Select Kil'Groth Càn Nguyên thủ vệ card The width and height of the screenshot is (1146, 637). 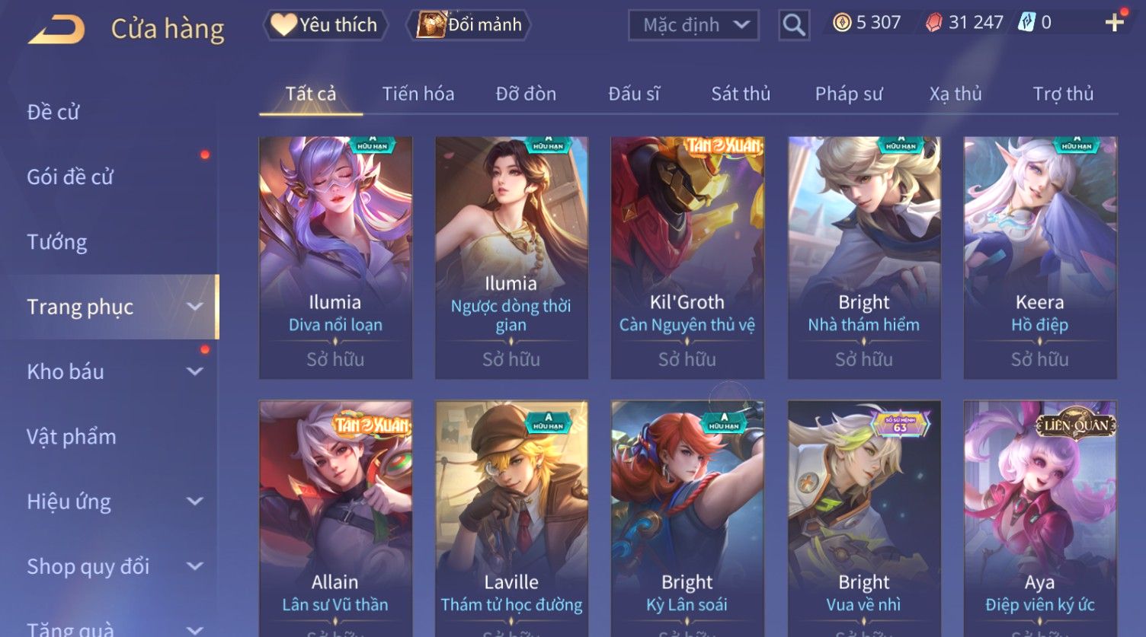click(x=687, y=258)
